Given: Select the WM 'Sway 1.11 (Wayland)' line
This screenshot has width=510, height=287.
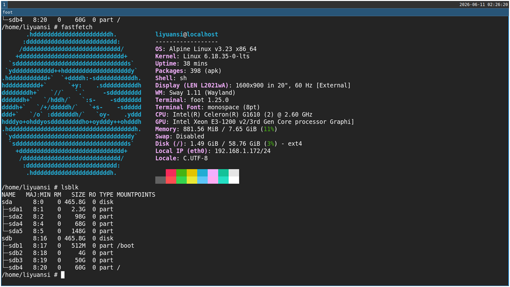Looking at the screenshot, I should [x=195, y=93].
